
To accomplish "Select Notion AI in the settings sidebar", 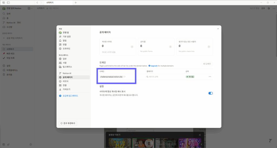I will click(74, 73).
